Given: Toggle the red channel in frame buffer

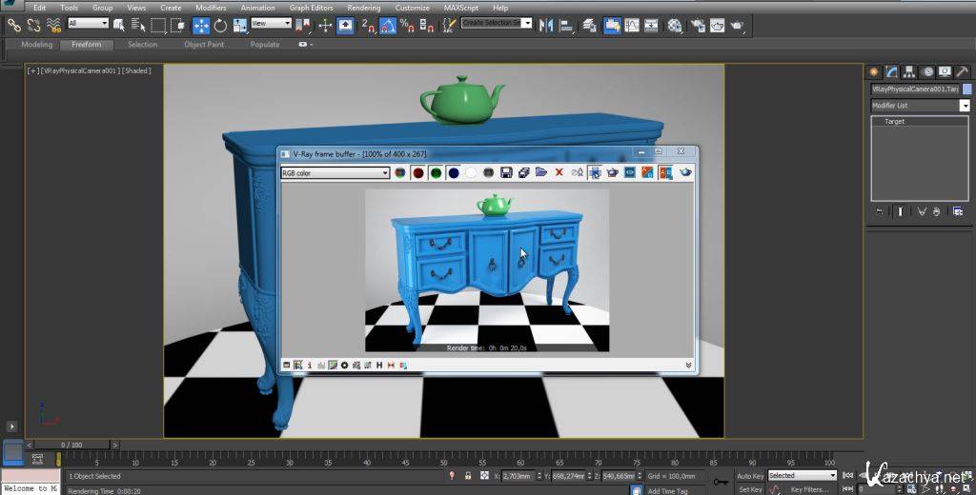Looking at the screenshot, I should pos(417,172).
